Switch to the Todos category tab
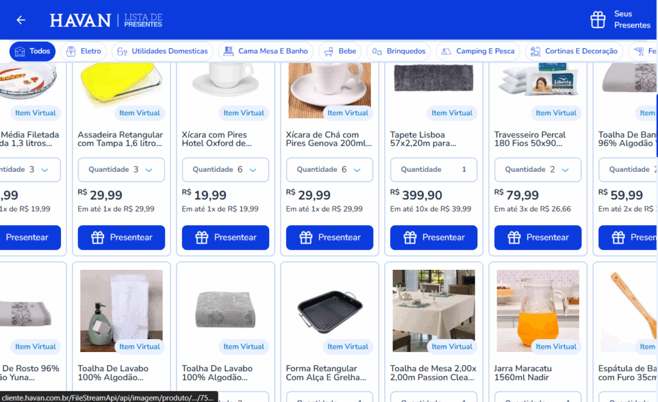The image size is (658, 402). coord(32,51)
